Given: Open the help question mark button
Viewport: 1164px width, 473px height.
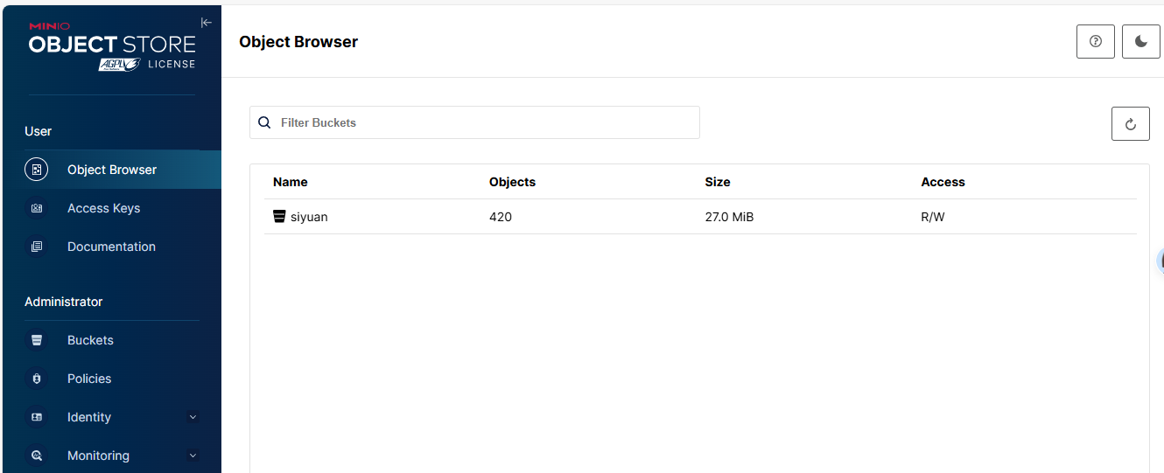Looking at the screenshot, I should click(x=1095, y=41).
